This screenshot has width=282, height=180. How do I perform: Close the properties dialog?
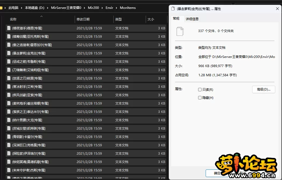[x=277, y=9]
